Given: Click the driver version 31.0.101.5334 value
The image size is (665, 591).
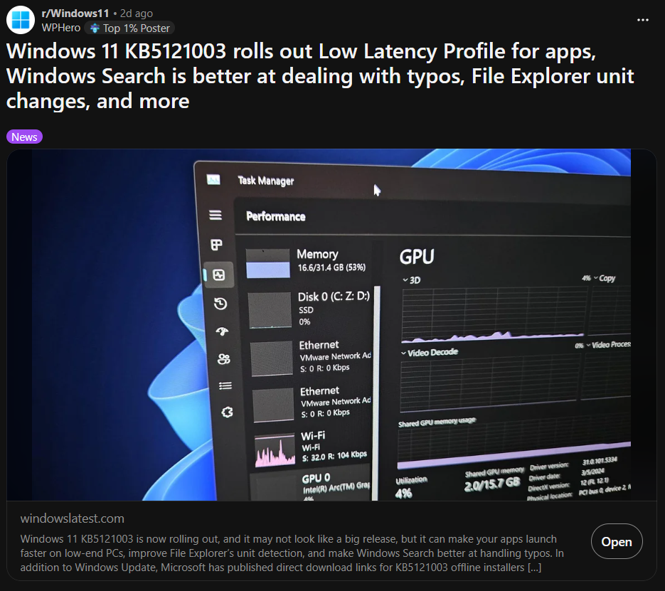Looking at the screenshot, I should point(600,461).
